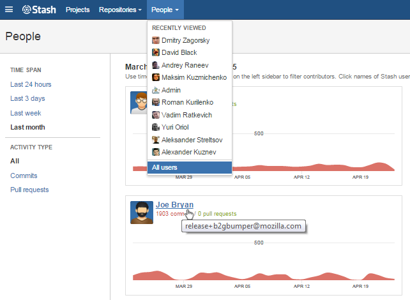Click the Stash logo
Viewport: 410px width, 300px height.
(40, 10)
